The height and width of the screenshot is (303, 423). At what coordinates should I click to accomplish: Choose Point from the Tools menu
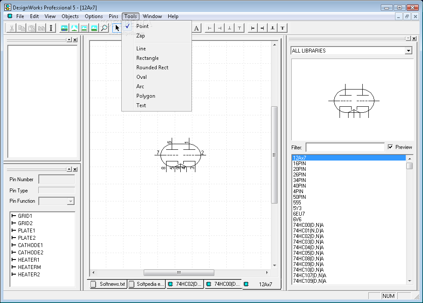[157, 26]
